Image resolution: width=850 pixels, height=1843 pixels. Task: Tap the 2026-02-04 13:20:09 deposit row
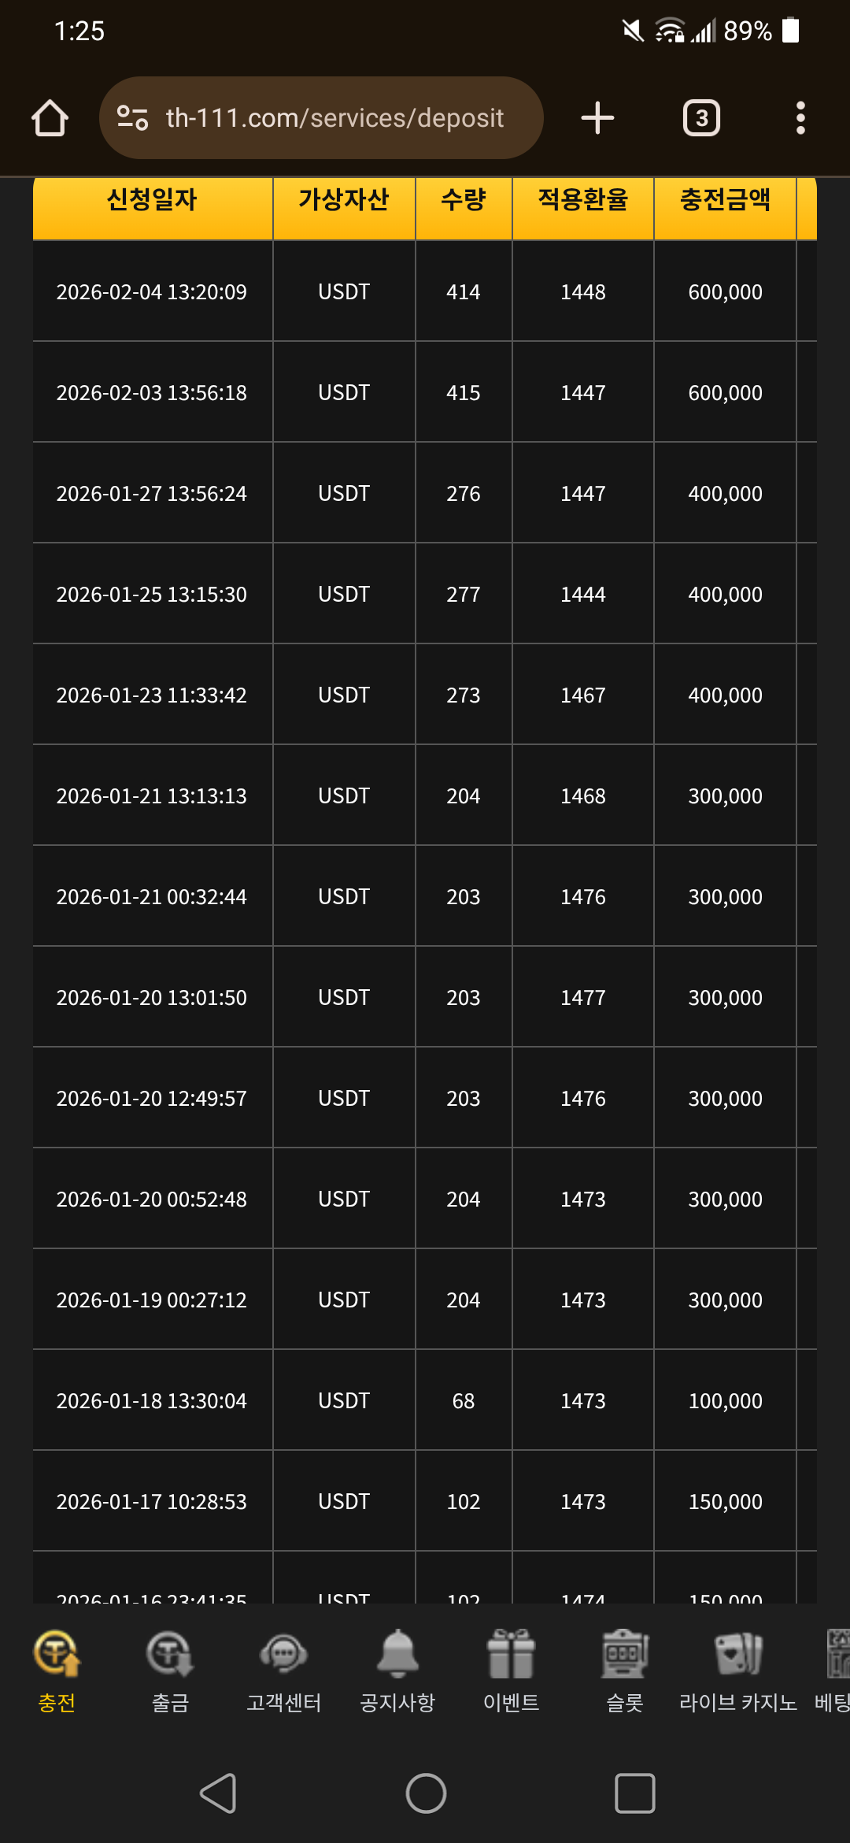tap(152, 292)
